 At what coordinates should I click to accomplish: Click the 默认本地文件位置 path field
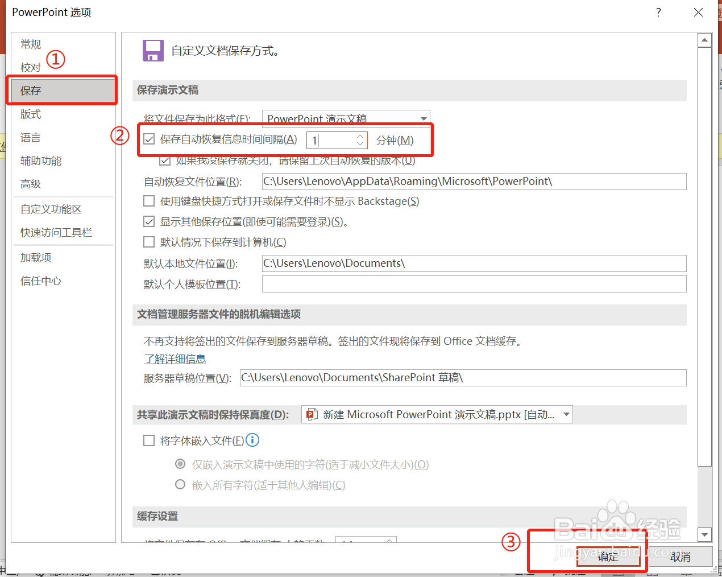click(x=474, y=263)
